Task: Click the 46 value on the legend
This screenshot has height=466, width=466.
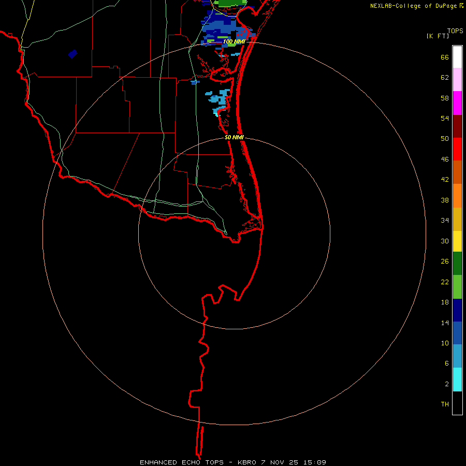Action: pos(445,159)
